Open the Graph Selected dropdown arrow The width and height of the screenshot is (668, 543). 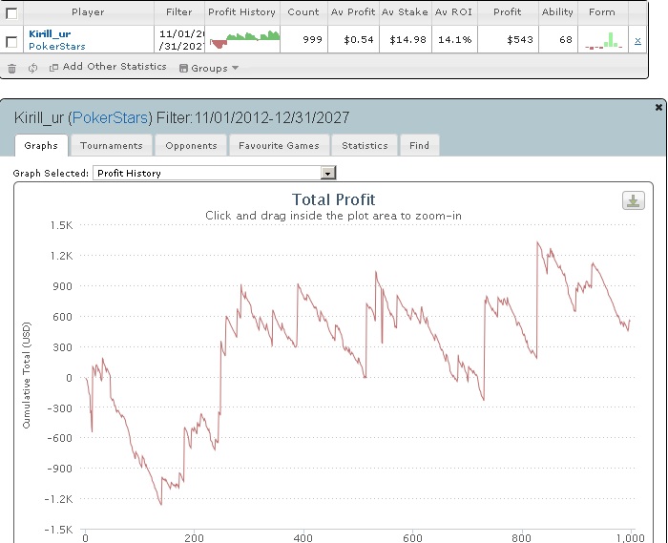[x=328, y=173]
